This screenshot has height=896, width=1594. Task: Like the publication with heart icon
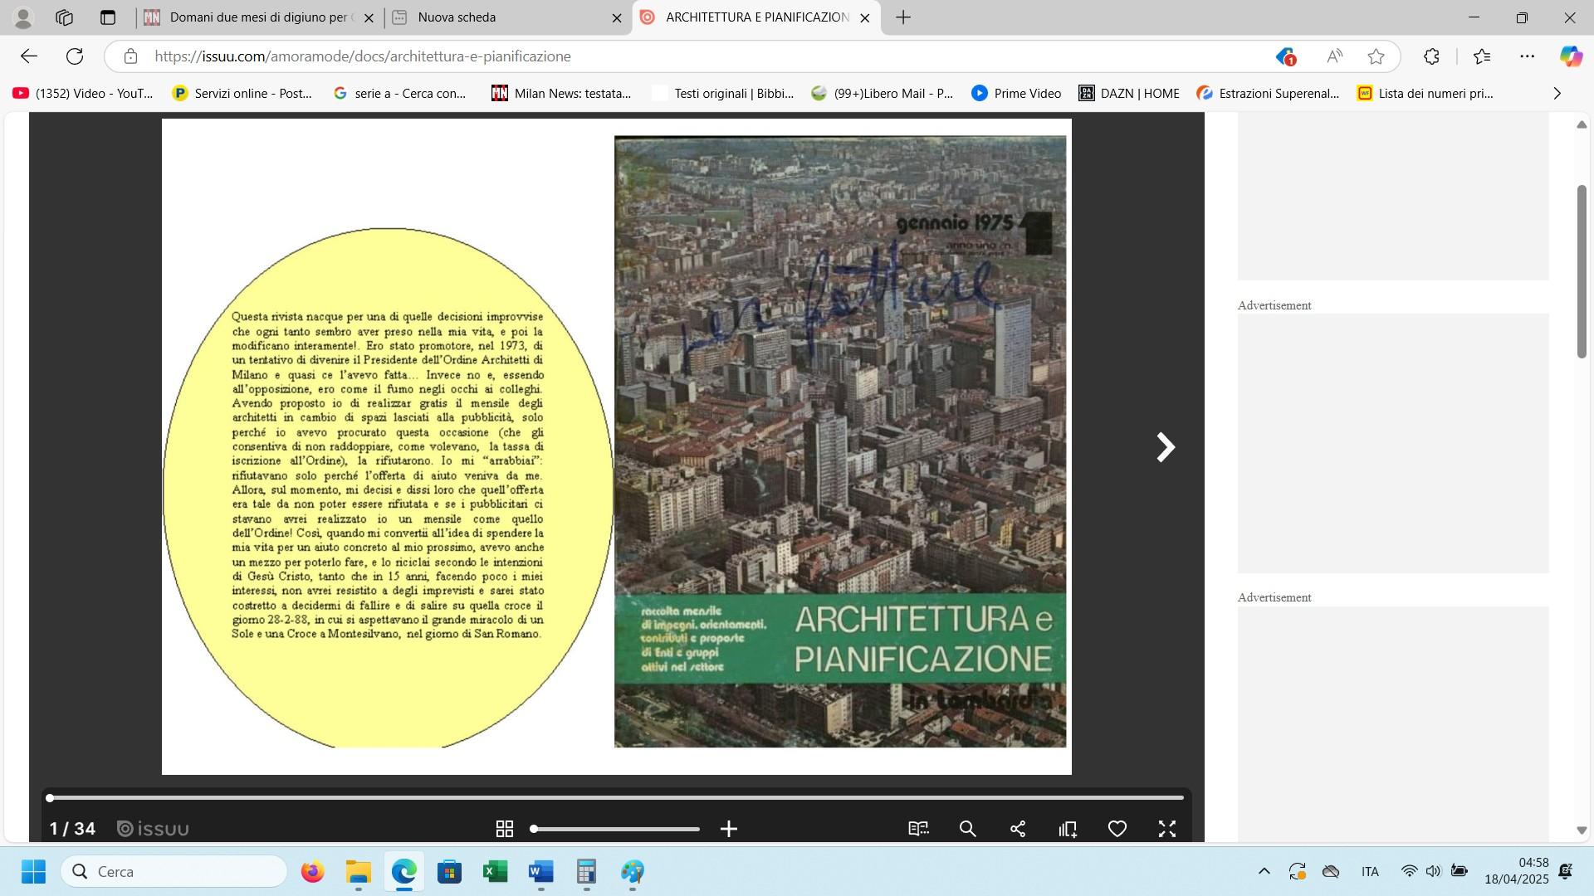1117,829
